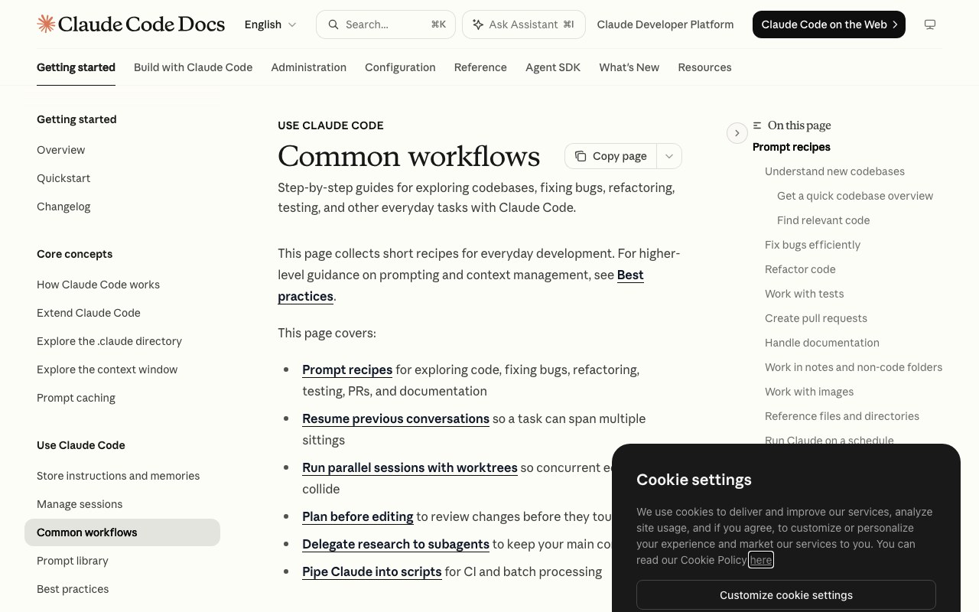This screenshot has height=612, width=979.
Task: Open the What's New tab
Action: pyautogui.click(x=629, y=67)
